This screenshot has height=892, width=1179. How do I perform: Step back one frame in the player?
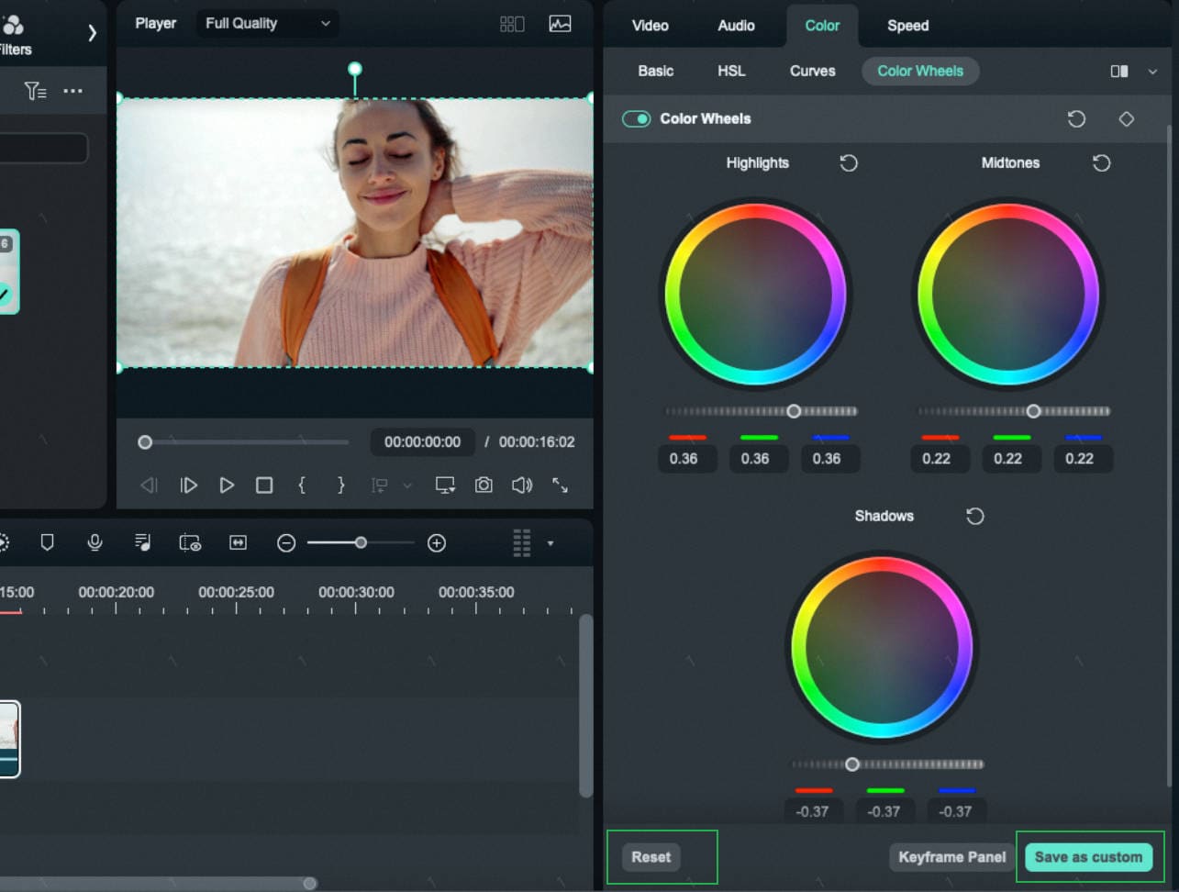click(x=149, y=485)
